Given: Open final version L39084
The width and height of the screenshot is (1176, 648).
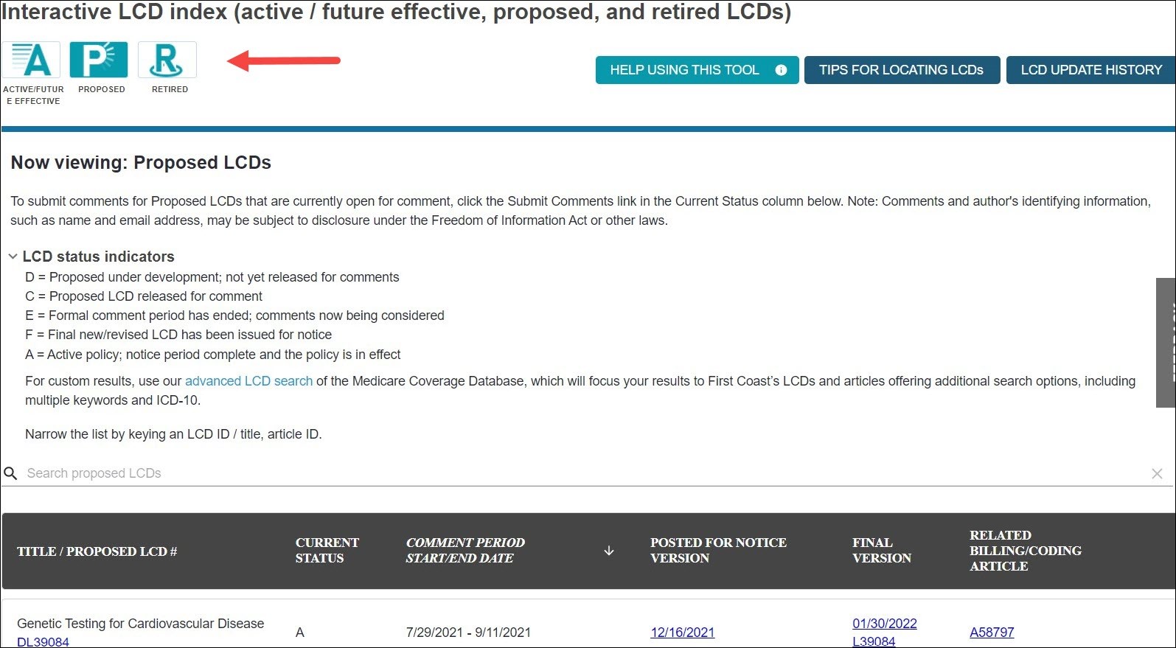Looking at the screenshot, I should pyautogui.click(x=872, y=641).
